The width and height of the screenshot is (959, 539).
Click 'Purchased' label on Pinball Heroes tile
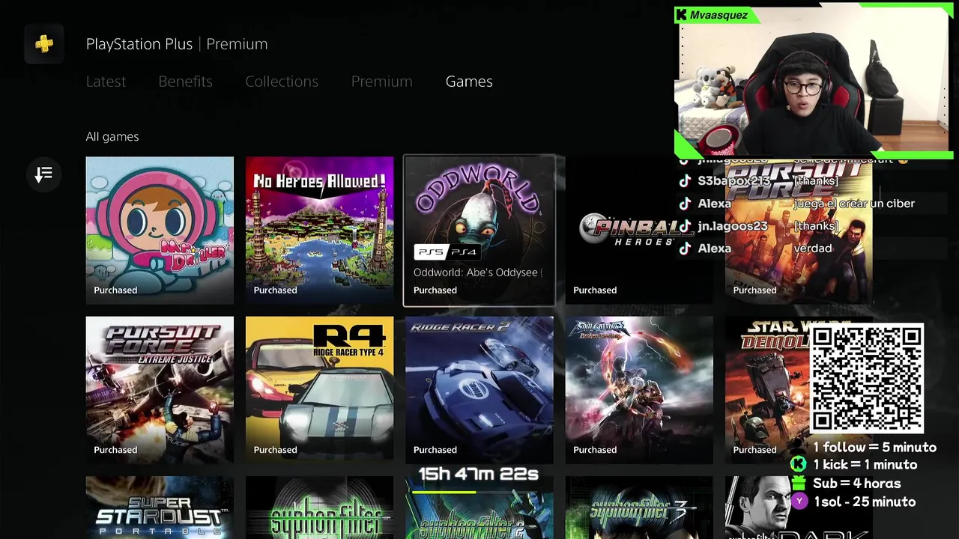[595, 290]
